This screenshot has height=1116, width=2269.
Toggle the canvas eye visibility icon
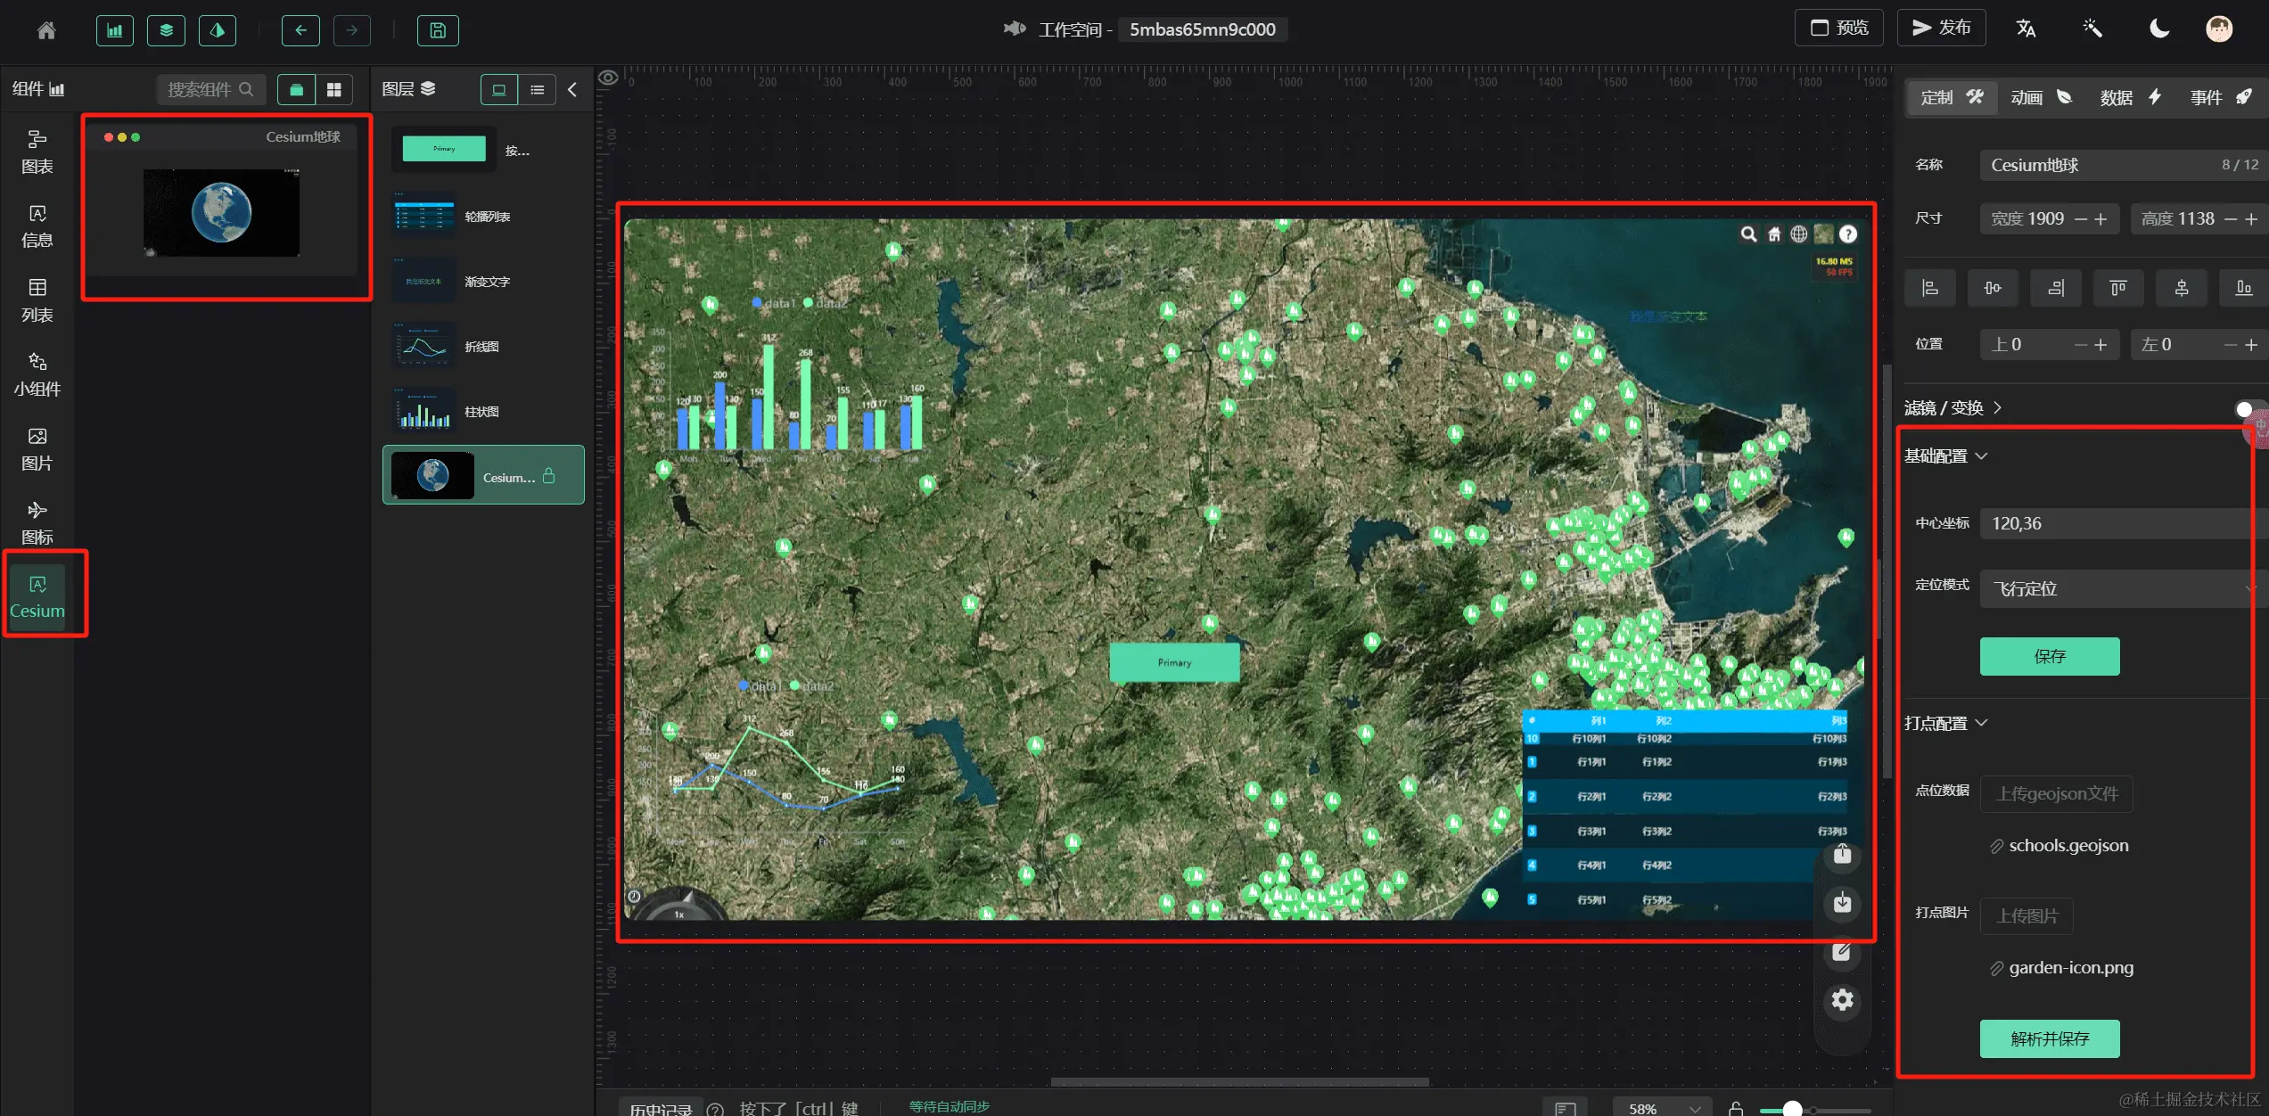(x=608, y=78)
